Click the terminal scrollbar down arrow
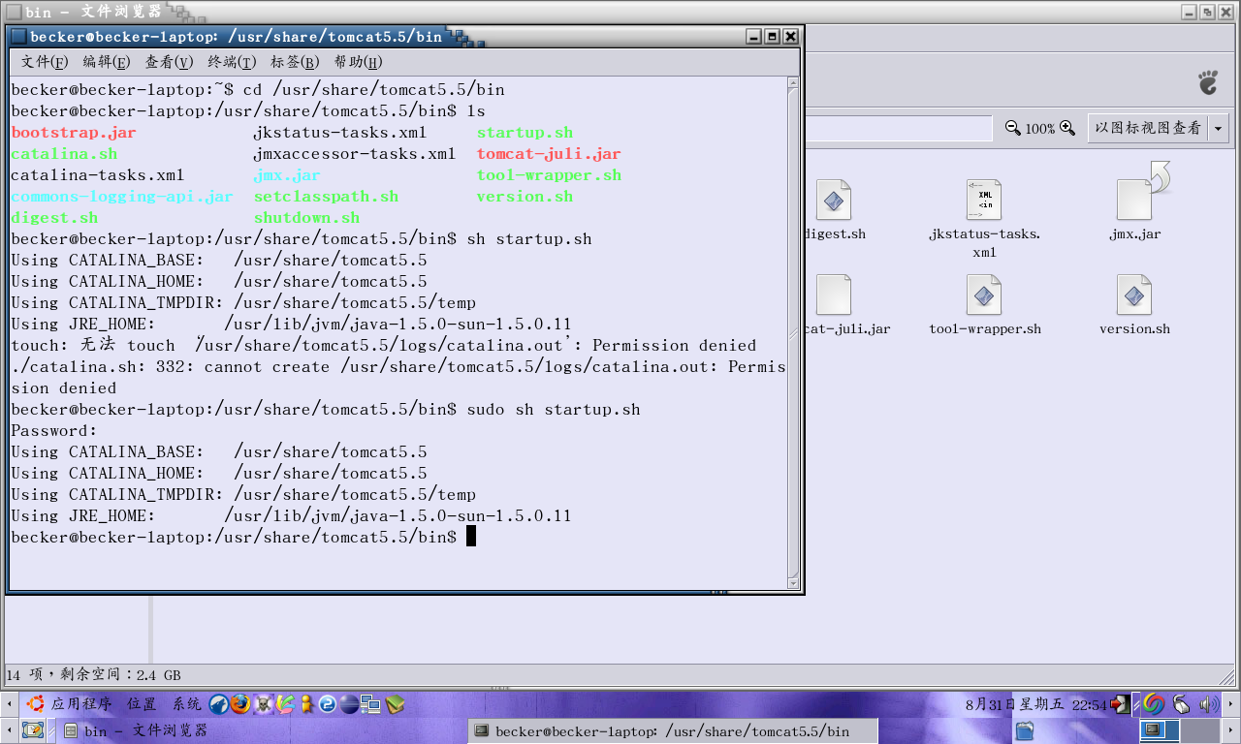The width and height of the screenshot is (1241, 744). click(x=794, y=582)
